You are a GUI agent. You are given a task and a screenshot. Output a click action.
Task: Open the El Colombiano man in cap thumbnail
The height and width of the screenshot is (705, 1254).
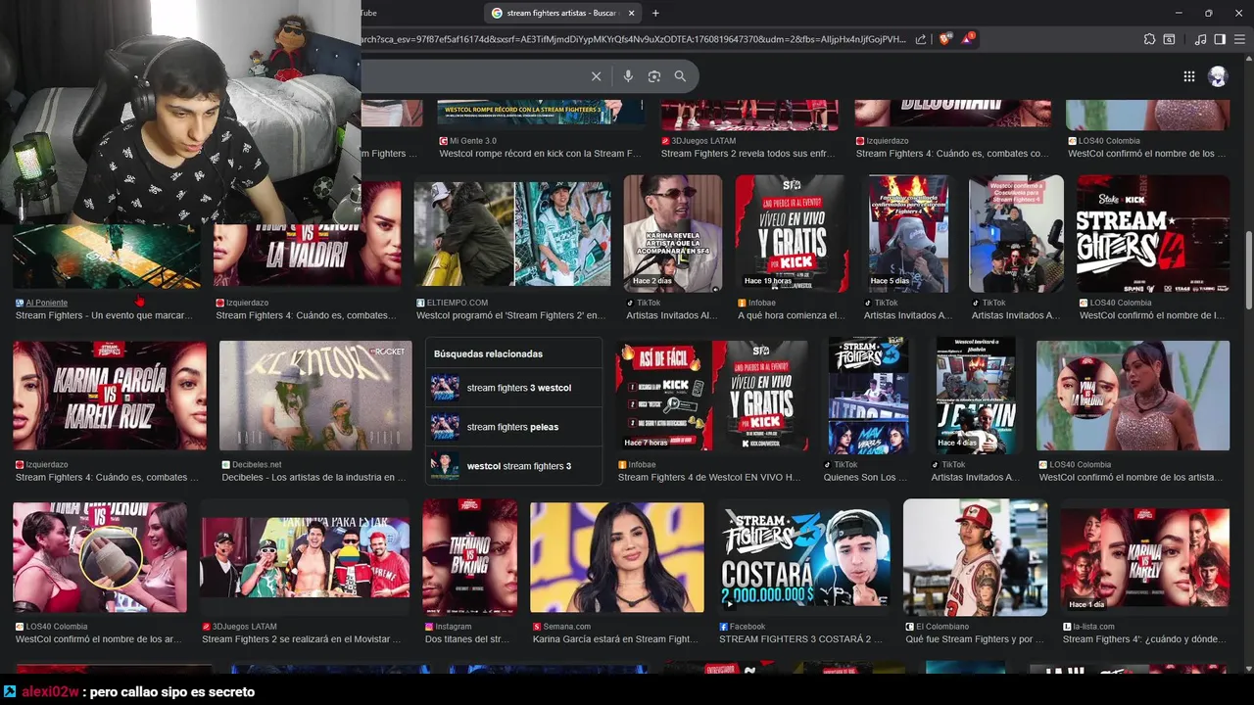975,556
